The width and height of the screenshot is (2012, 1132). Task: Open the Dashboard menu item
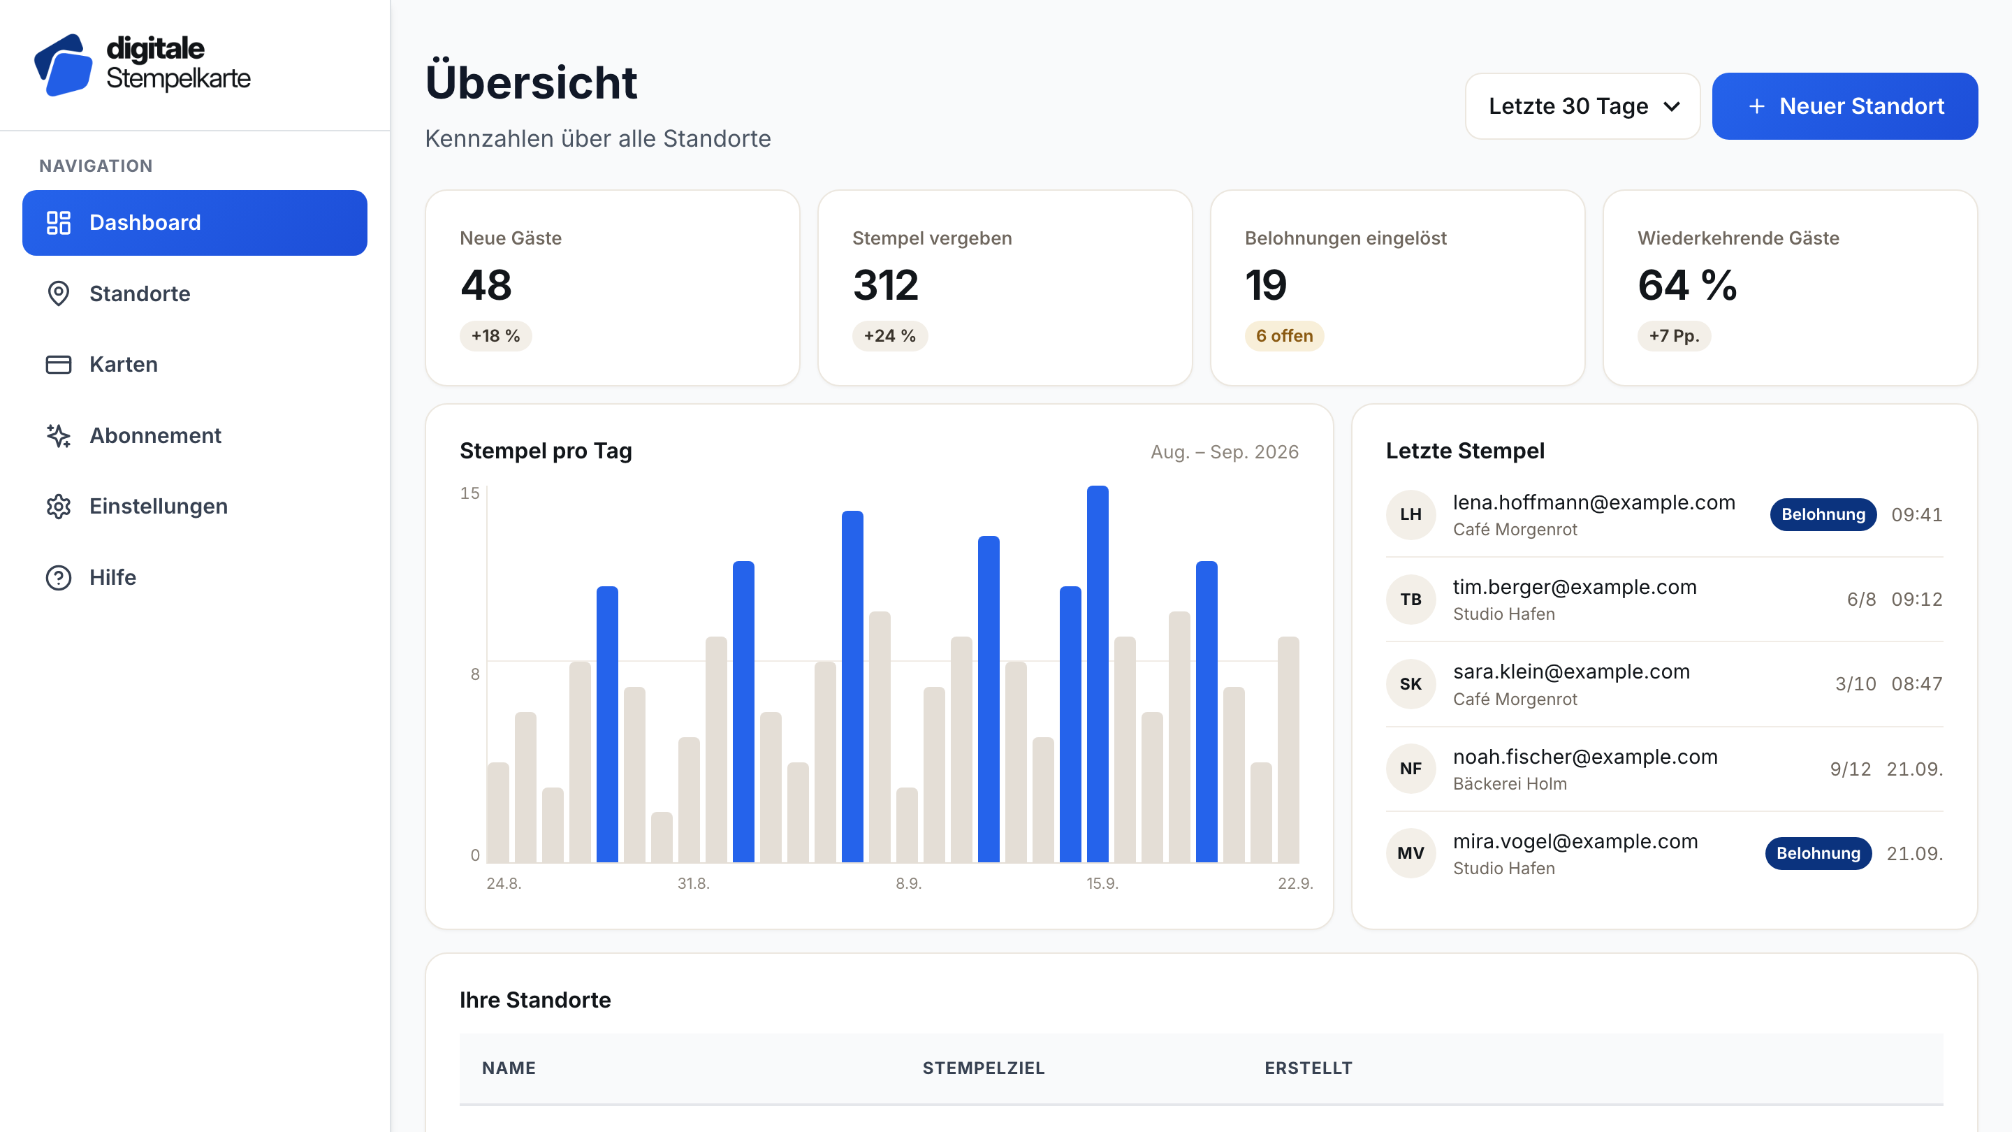pos(194,223)
